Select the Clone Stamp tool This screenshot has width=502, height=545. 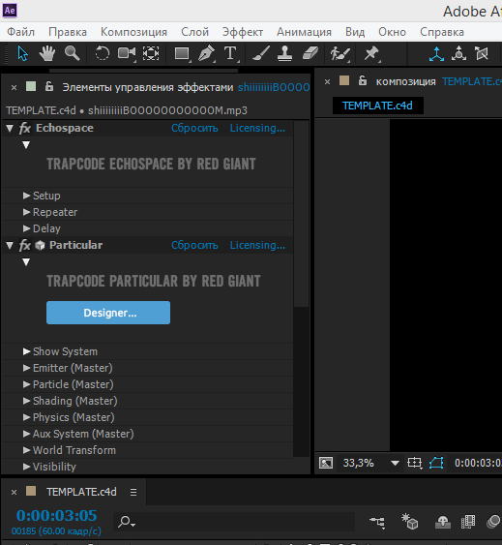point(284,53)
